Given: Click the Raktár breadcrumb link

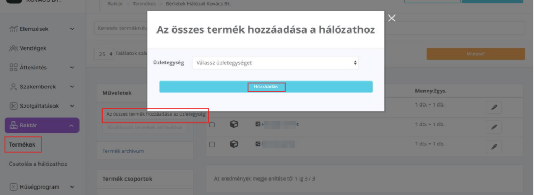Looking at the screenshot, I should tap(115, 4).
